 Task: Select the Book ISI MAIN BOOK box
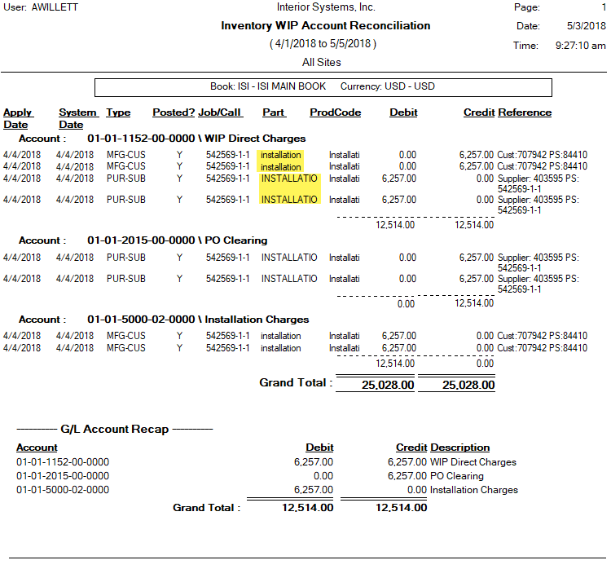(323, 87)
